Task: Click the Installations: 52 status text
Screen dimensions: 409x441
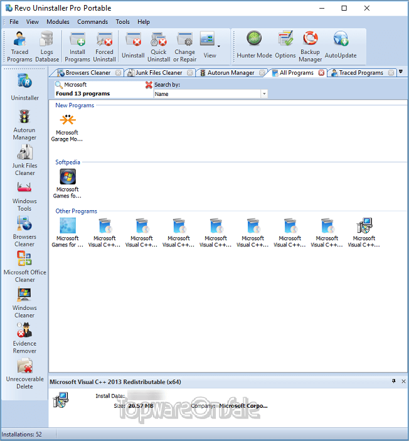Action: (x=22, y=434)
